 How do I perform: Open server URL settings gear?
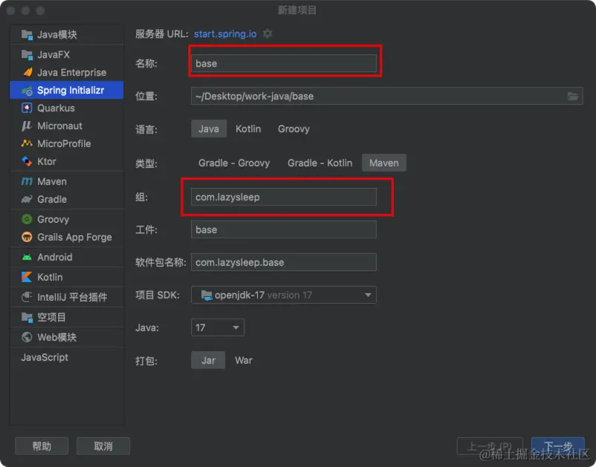pyautogui.click(x=268, y=34)
